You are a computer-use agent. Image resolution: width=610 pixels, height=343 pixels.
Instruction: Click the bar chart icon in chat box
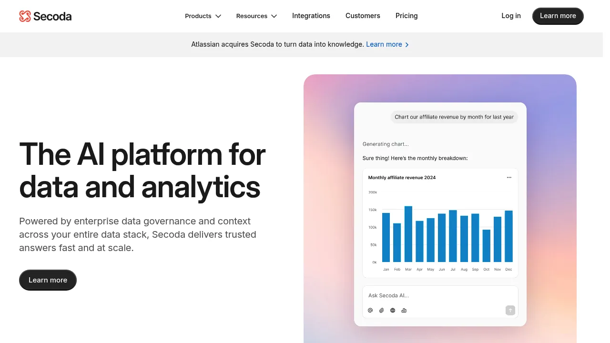point(404,311)
